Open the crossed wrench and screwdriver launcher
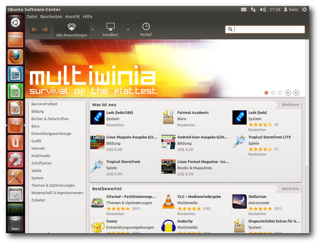Screen dimensions: 321x245 coord(15,177)
